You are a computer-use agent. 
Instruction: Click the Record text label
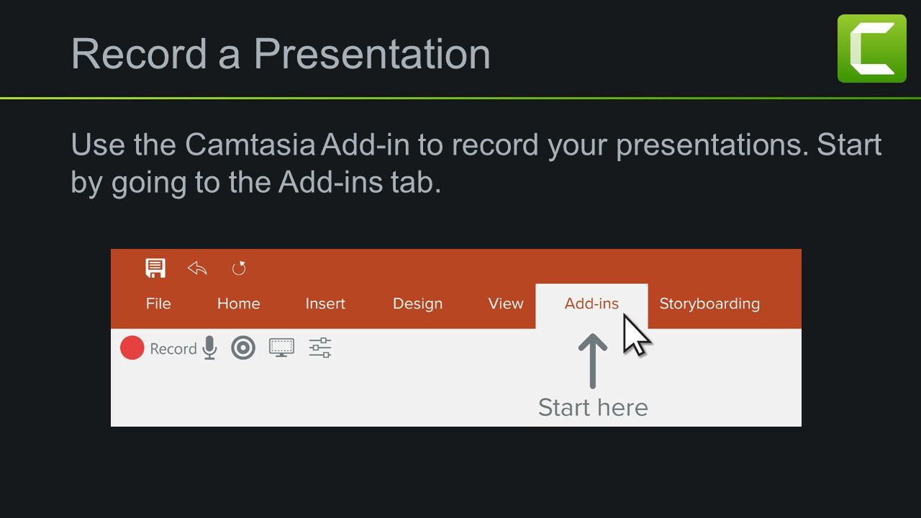[x=173, y=349]
